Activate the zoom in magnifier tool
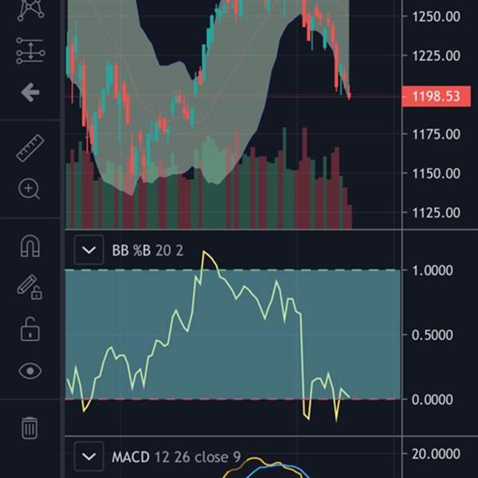Viewport: 478px width, 478px height. [x=29, y=189]
